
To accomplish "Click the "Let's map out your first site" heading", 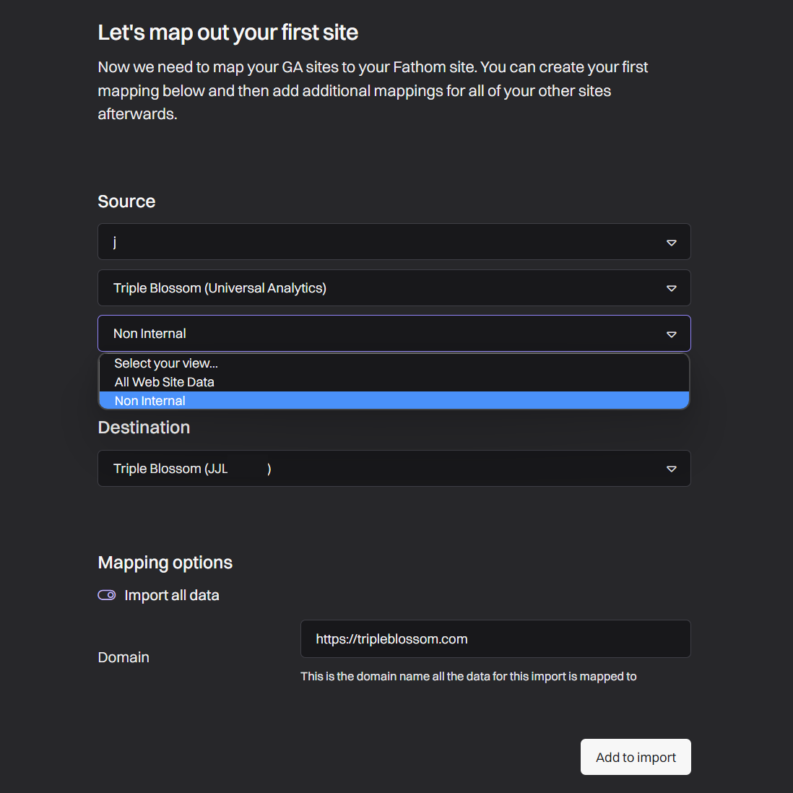I will [x=228, y=33].
